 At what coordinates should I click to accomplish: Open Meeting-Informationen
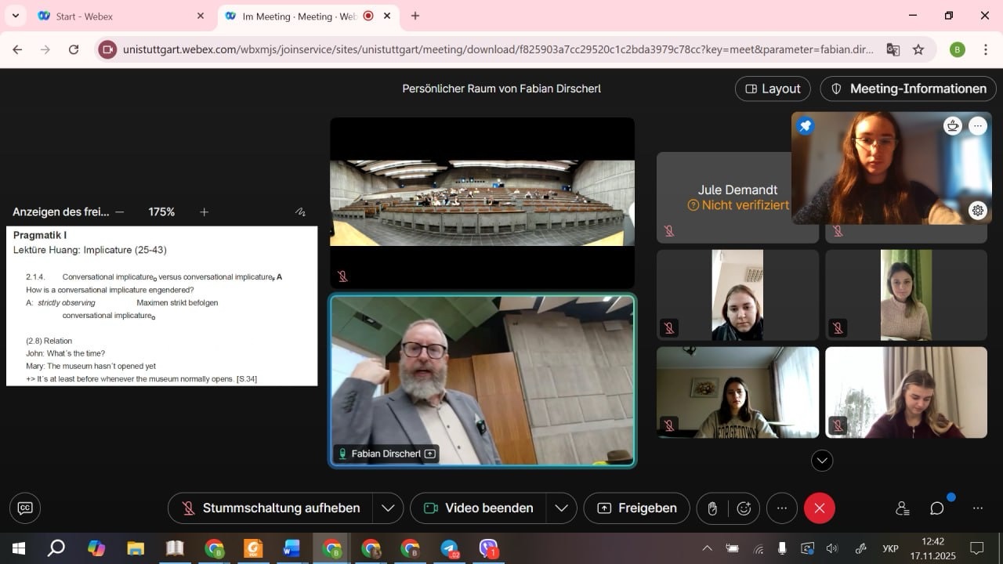tap(908, 89)
